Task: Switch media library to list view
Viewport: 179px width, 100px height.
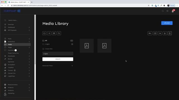Action: click(49, 33)
